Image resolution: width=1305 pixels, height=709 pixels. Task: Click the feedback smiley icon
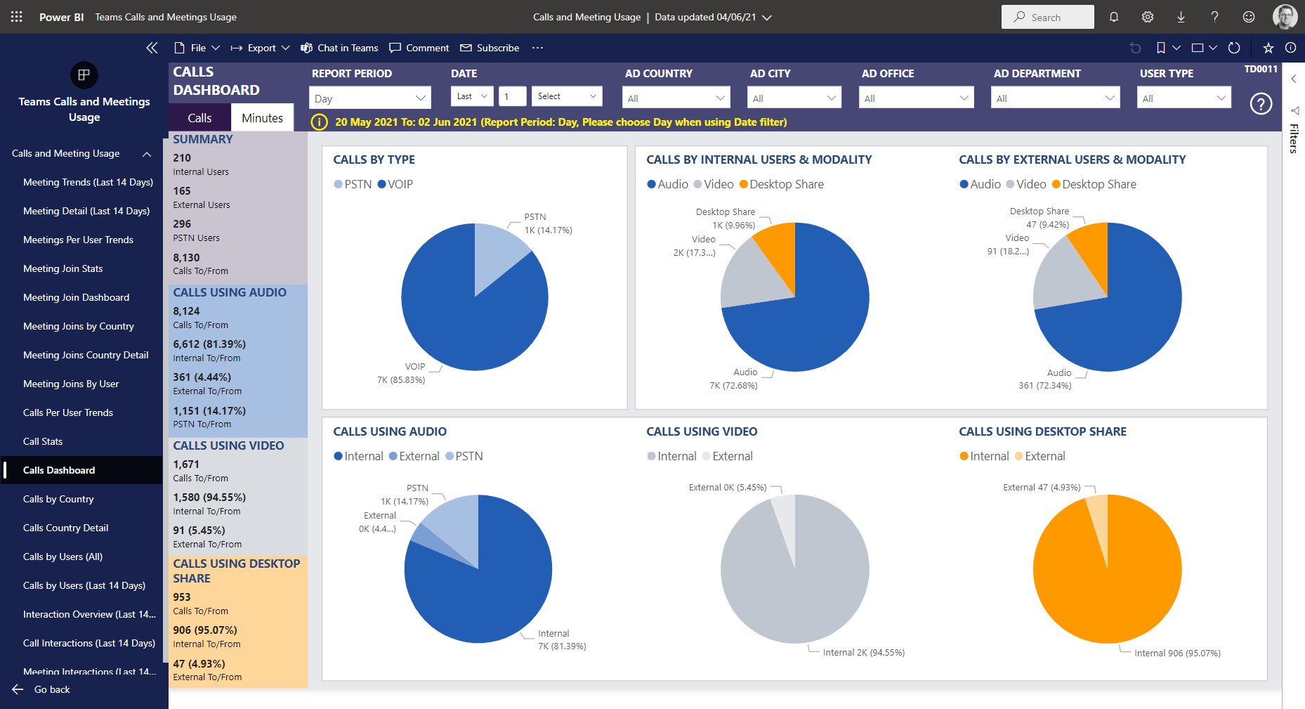[x=1249, y=17]
